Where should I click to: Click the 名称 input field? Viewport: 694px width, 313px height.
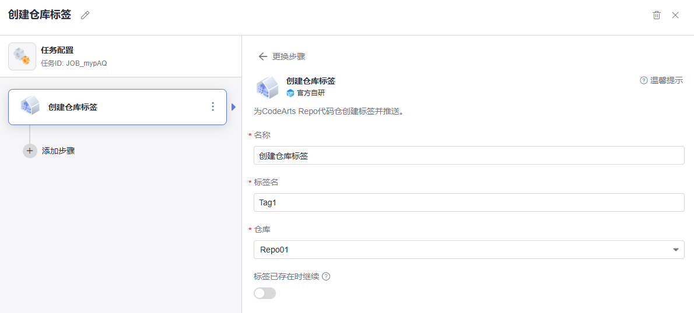pos(469,155)
